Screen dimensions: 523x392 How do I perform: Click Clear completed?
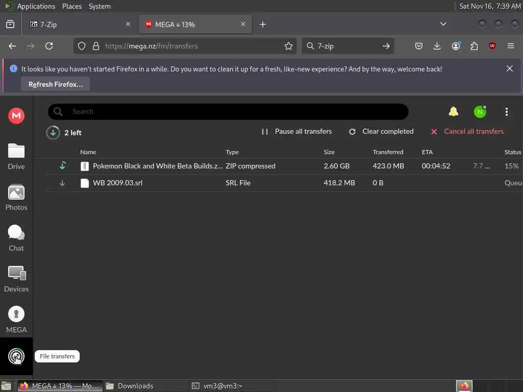pyautogui.click(x=381, y=131)
